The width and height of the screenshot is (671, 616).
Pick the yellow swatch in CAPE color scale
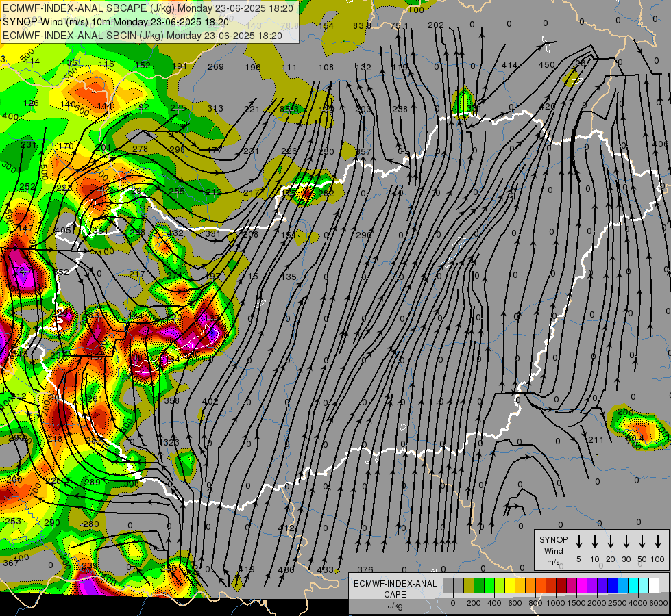(510, 585)
